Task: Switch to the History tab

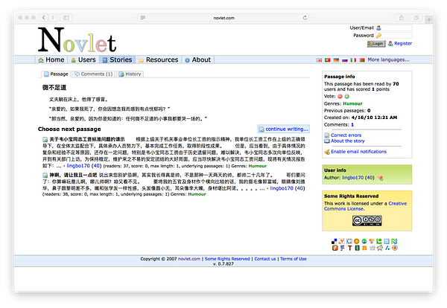Action: point(130,74)
